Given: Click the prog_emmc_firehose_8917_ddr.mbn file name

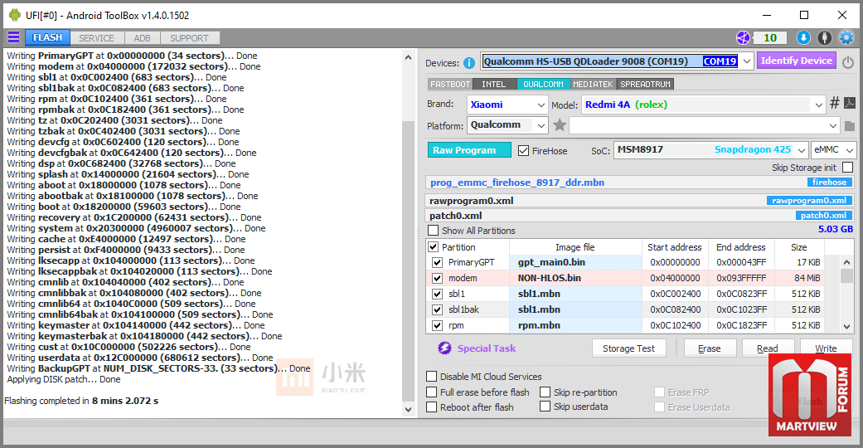Looking at the screenshot, I should [517, 183].
